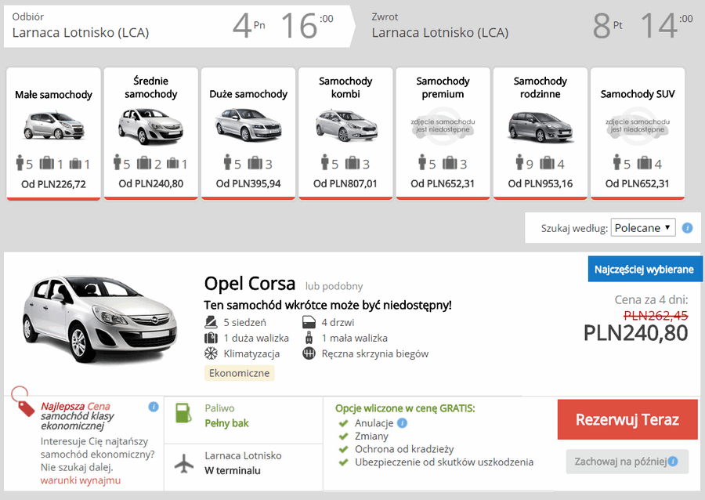Click the passenger icon in Małe samochody card
This screenshot has height=500, width=705.
20,163
